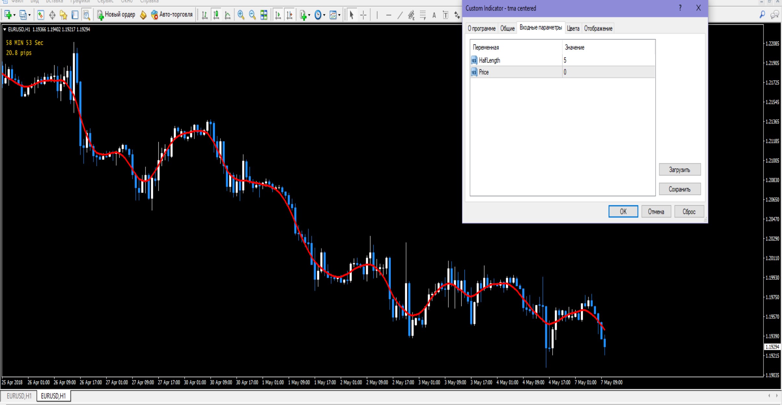Screen dimensions: 782x405
Task: Expand the EURUSD,H1 chart title triangle
Action: pos(5,30)
